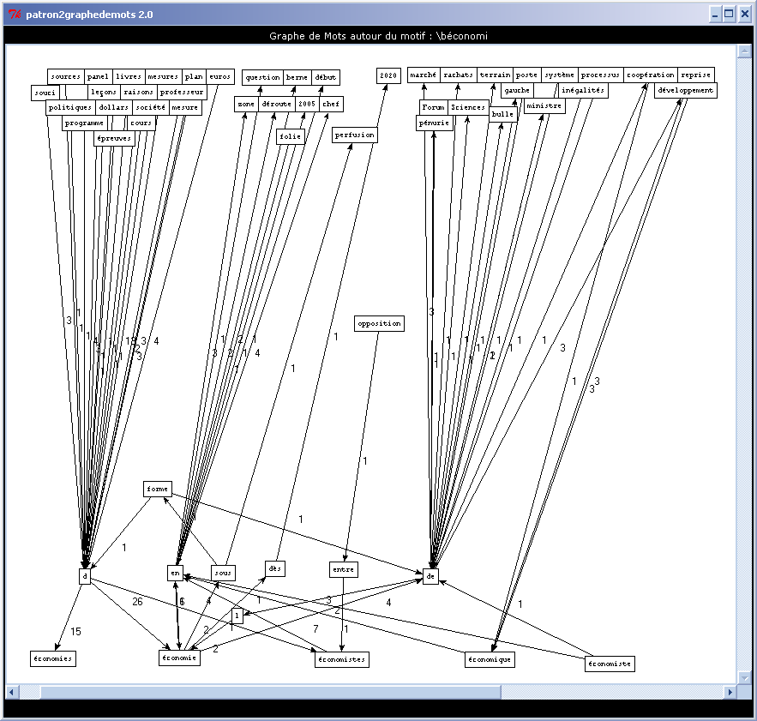Screen dimensions: 757x721
Task: Select the "Forum" word node
Action: [434, 107]
